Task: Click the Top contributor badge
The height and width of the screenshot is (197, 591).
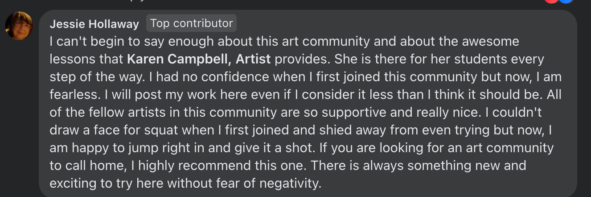Action: pyautogui.click(x=192, y=23)
